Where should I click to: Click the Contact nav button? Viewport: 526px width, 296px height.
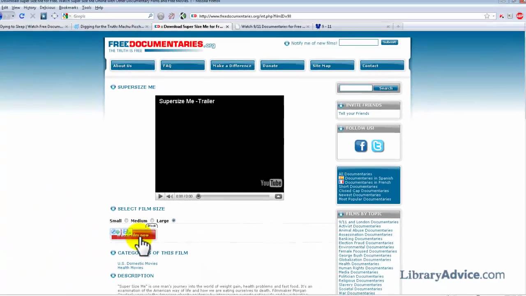click(382, 66)
